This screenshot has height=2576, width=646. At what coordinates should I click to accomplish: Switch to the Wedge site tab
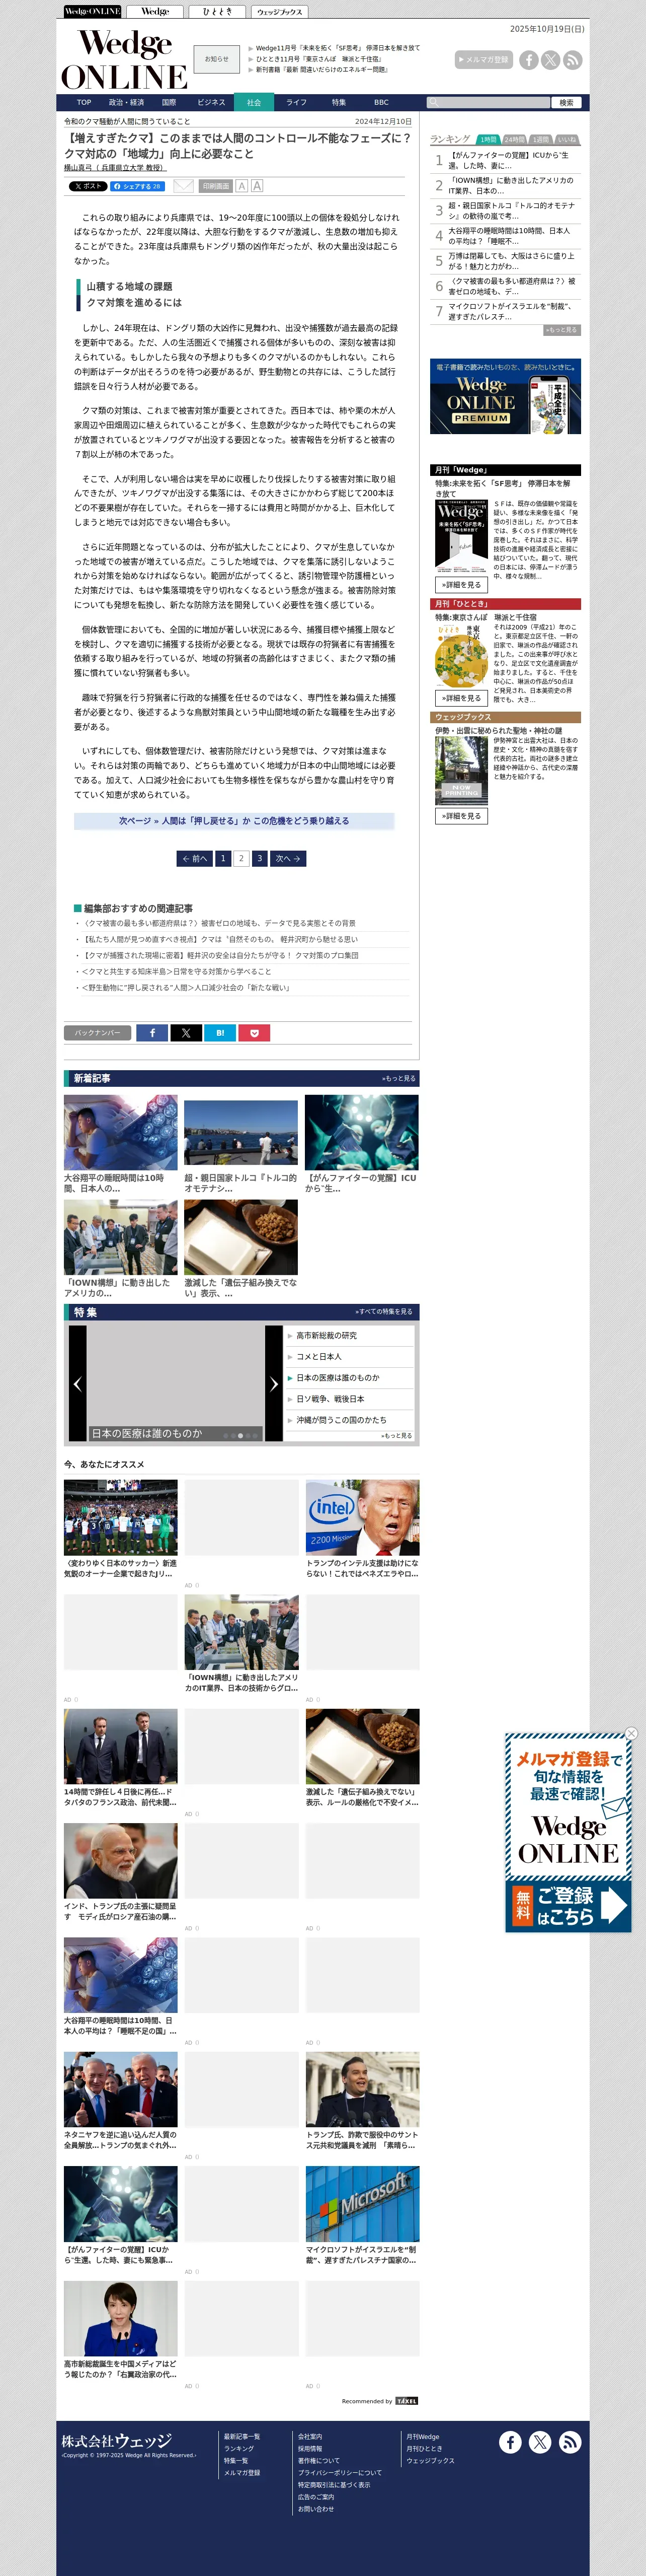[155, 12]
